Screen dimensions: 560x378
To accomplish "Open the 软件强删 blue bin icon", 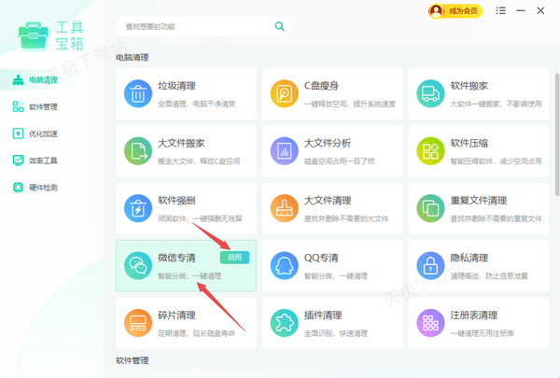I will click(x=138, y=208).
